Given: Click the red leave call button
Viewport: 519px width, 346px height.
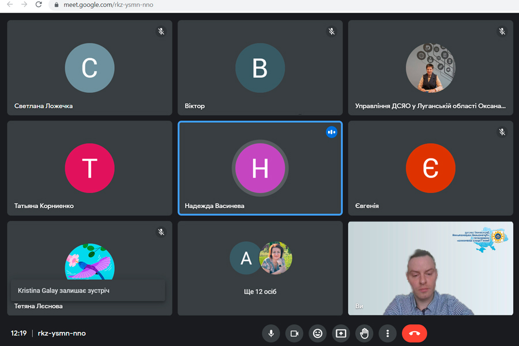Looking at the screenshot, I should (x=415, y=333).
